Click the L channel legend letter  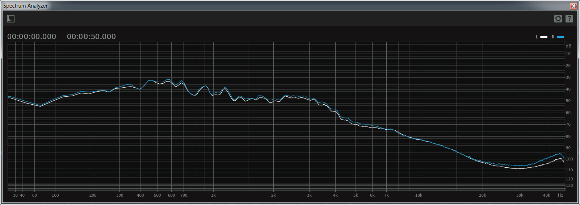pyautogui.click(x=537, y=37)
